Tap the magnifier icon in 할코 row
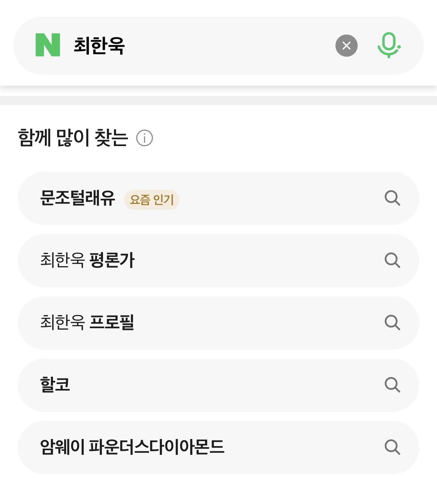Viewport: 437px width, 492px height. coord(392,385)
